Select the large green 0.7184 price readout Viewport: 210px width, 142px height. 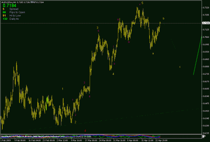pyautogui.click(x=9, y=5)
